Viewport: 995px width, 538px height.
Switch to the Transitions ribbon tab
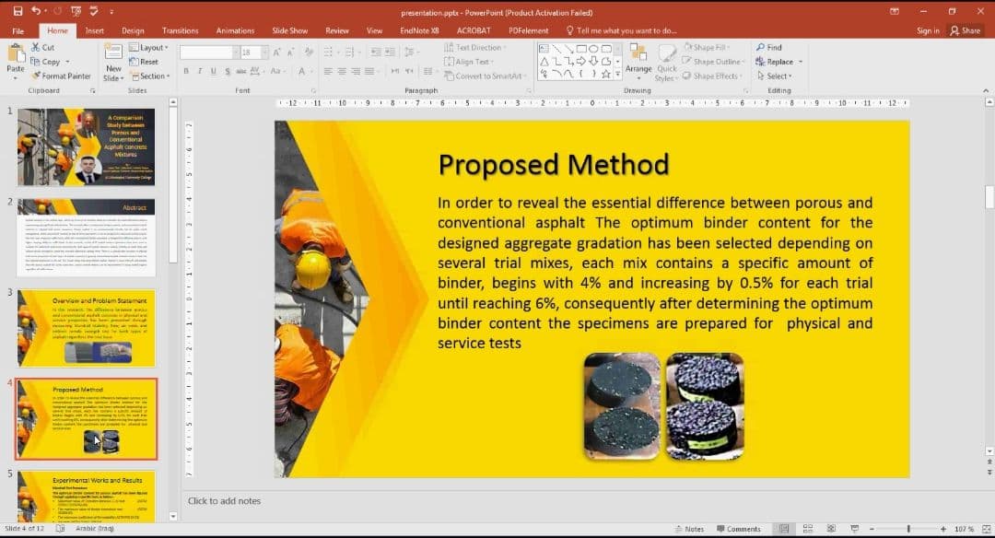180,30
